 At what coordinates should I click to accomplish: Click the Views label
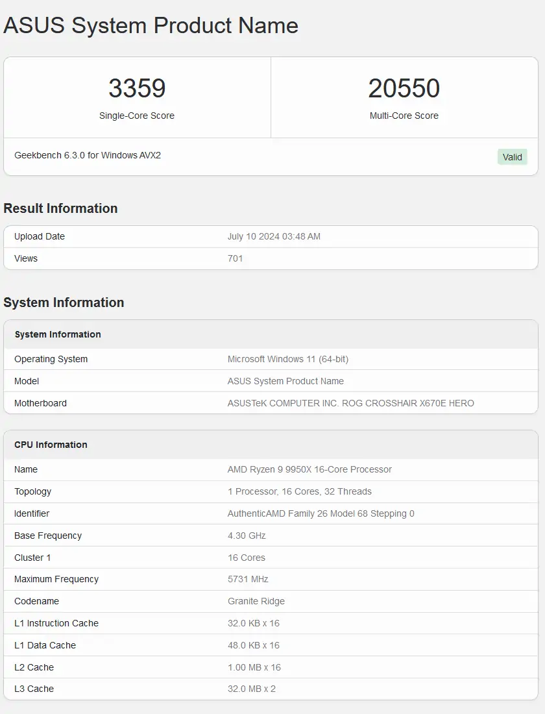tap(26, 258)
